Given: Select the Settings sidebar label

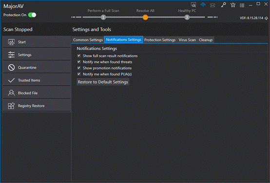Looking at the screenshot, I should click(x=25, y=55).
